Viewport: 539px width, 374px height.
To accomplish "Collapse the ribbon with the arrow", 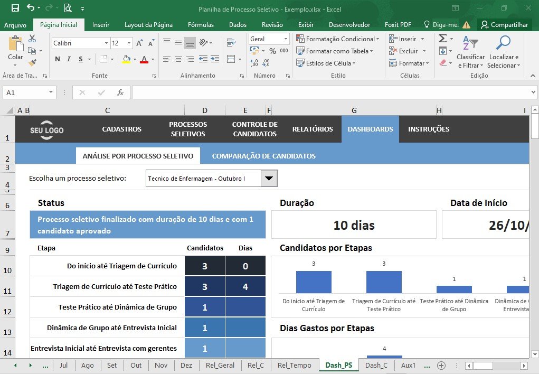I will pos(533,76).
